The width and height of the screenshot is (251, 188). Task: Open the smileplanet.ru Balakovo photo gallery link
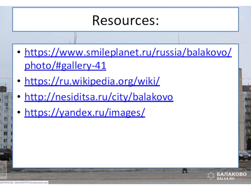click(x=128, y=59)
